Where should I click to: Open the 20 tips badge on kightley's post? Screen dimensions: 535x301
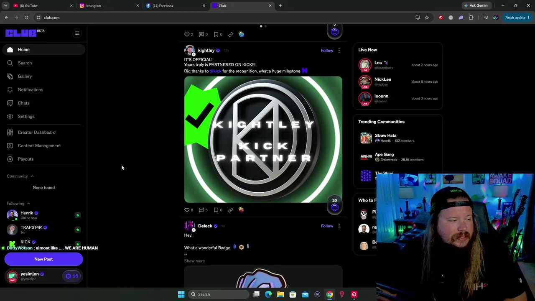pyautogui.click(x=334, y=205)
